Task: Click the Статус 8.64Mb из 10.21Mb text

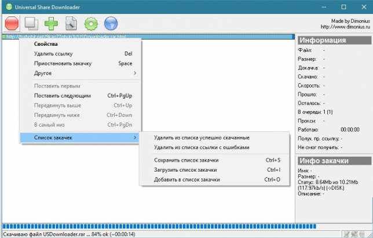Action: [x=328, y=185]
